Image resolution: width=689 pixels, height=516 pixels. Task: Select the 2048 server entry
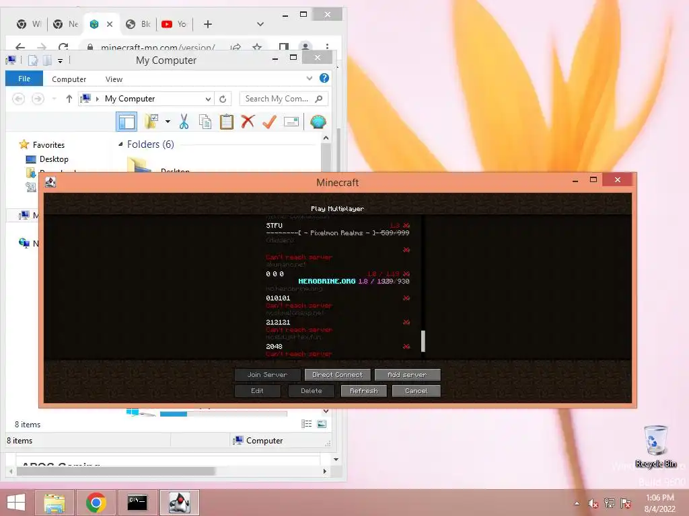click(338, 350)
